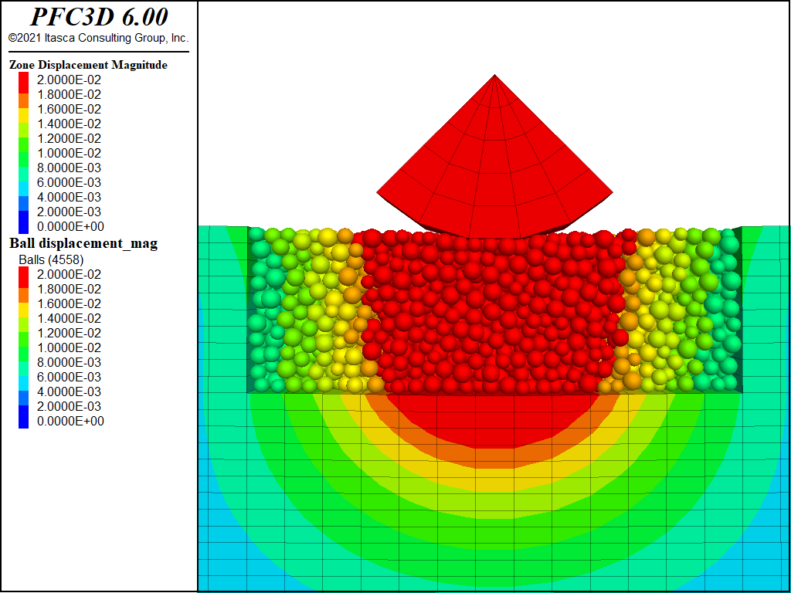Click 1.4000E-02 in the Zone Displacement legend

coord(69,124)
